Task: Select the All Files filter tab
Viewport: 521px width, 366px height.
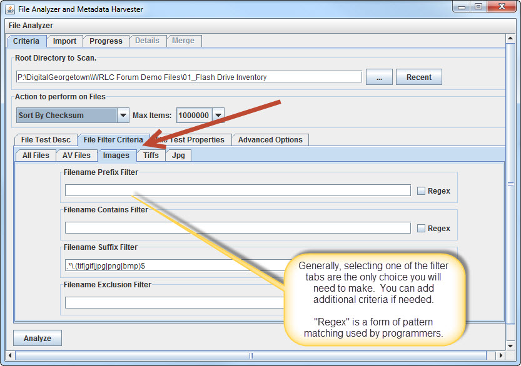Action: coord(36,156)
